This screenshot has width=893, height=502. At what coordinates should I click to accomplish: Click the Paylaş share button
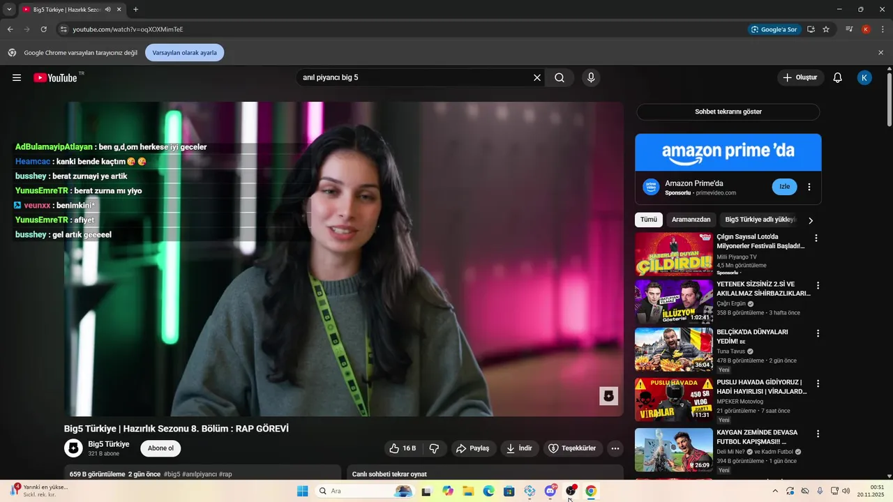point(472,448)
